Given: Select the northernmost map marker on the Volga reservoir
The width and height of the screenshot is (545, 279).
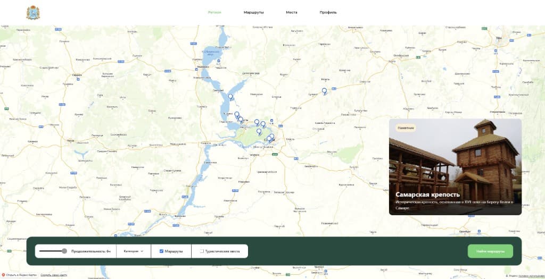Looking at the screenshot, I should click(230, 97).
